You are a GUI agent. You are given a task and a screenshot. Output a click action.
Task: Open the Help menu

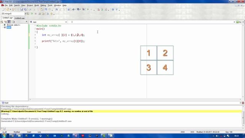click(65, 5)
